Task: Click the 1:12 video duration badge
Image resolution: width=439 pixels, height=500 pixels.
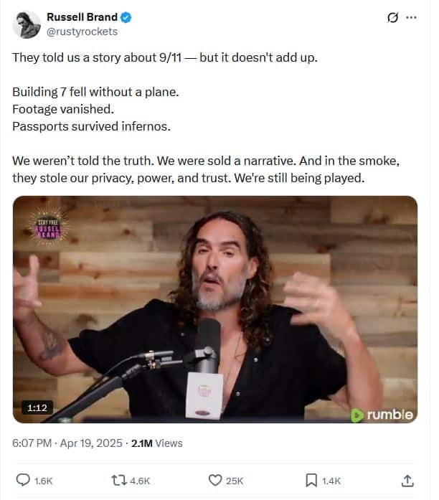Action: [x=37, y=407]
